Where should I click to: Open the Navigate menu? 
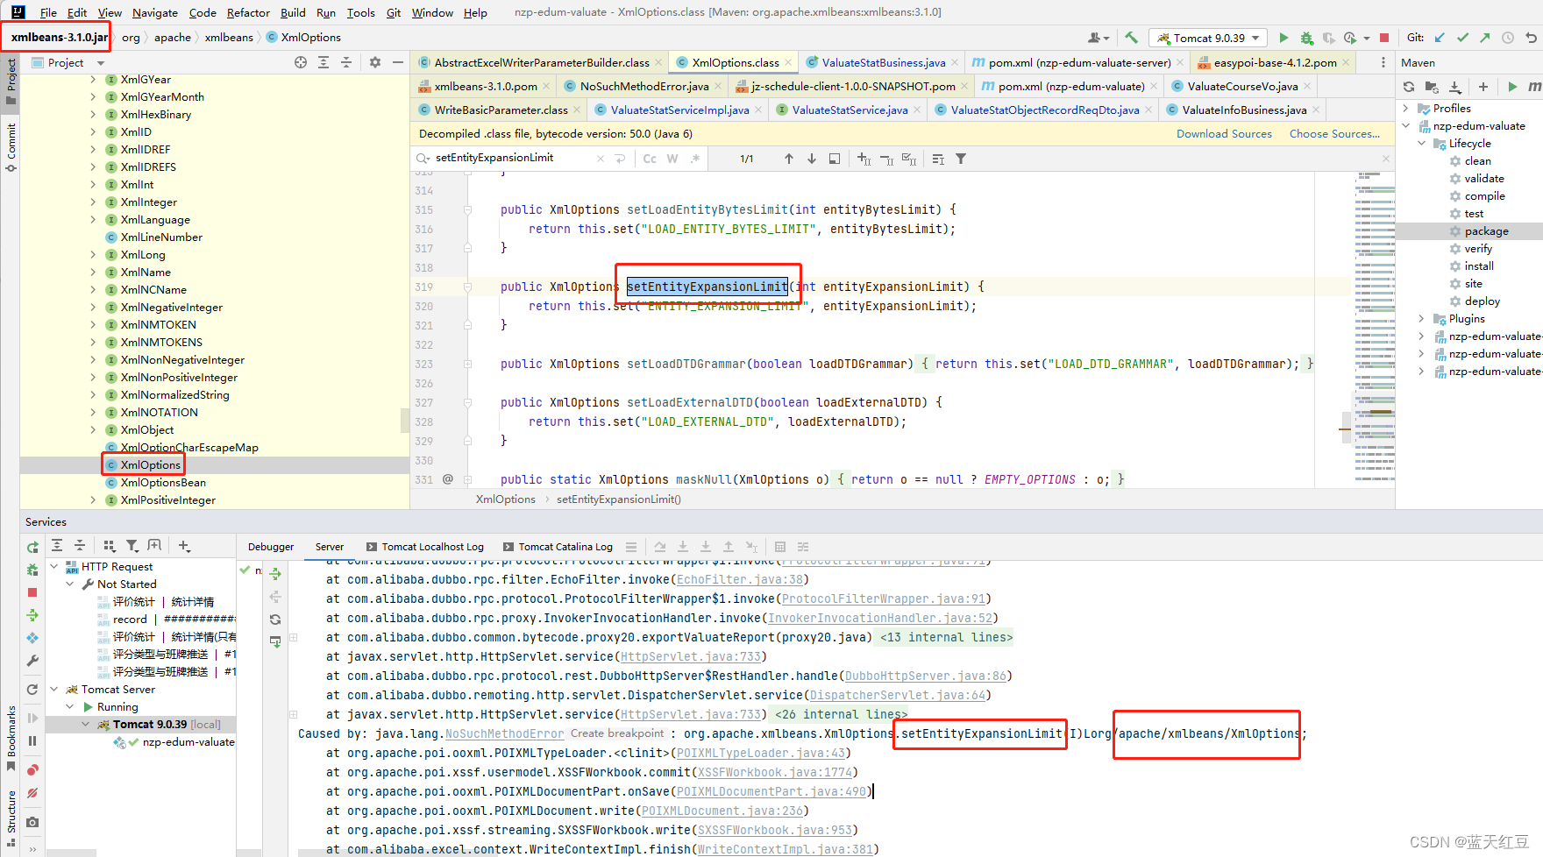coord(155,12)
